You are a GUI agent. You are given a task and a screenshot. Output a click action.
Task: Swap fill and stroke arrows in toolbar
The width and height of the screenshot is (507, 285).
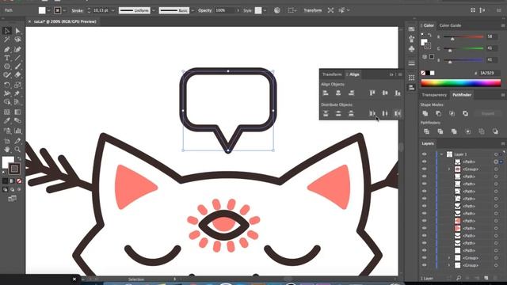(19, 158)
